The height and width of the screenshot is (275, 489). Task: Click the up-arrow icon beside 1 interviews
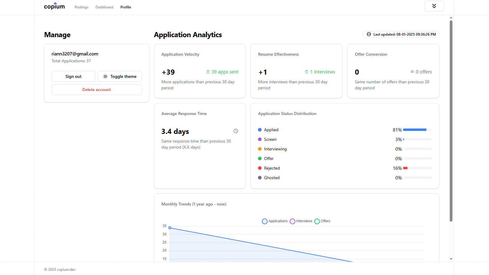point(306,72)
